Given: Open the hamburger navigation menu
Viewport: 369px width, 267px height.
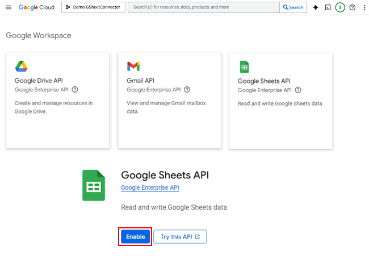Looking at the screenshot, I should point(9,7).
